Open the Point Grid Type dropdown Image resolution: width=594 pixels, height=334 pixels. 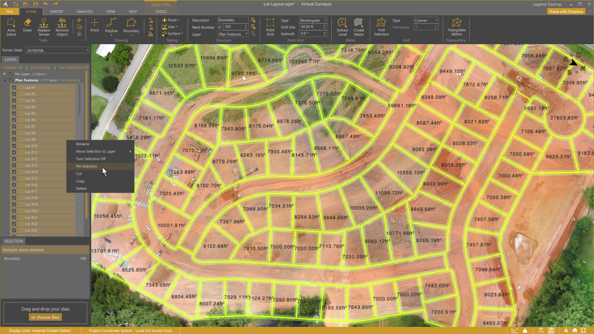click(313, 20)
